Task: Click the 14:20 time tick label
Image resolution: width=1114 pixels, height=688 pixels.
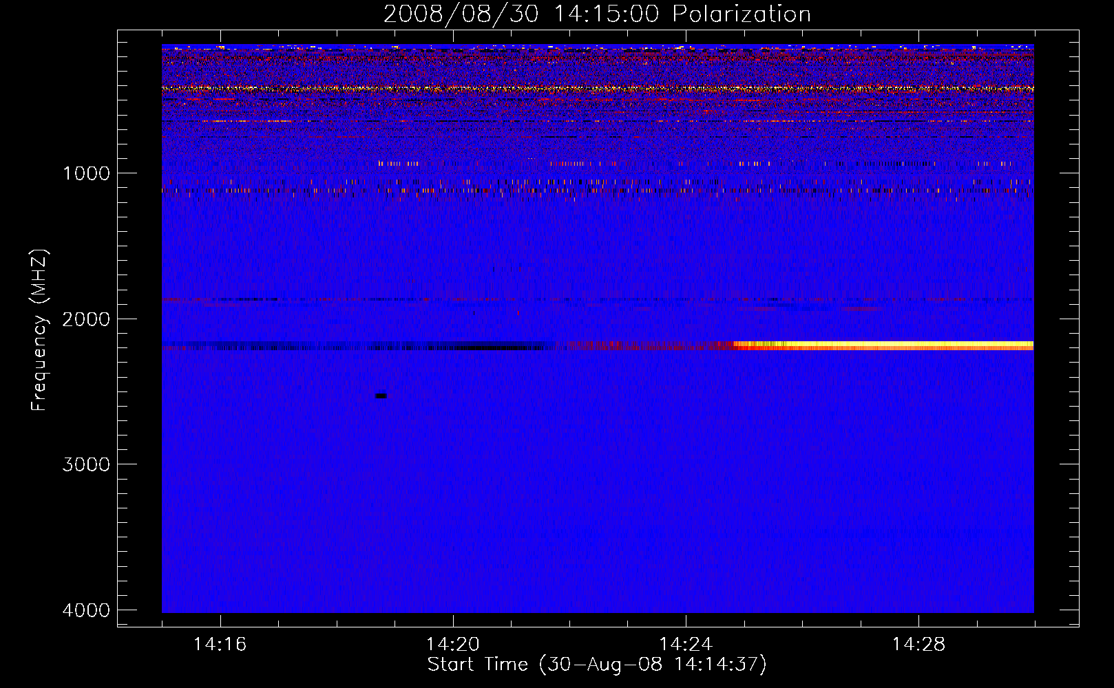Action: tap(452, 645)
